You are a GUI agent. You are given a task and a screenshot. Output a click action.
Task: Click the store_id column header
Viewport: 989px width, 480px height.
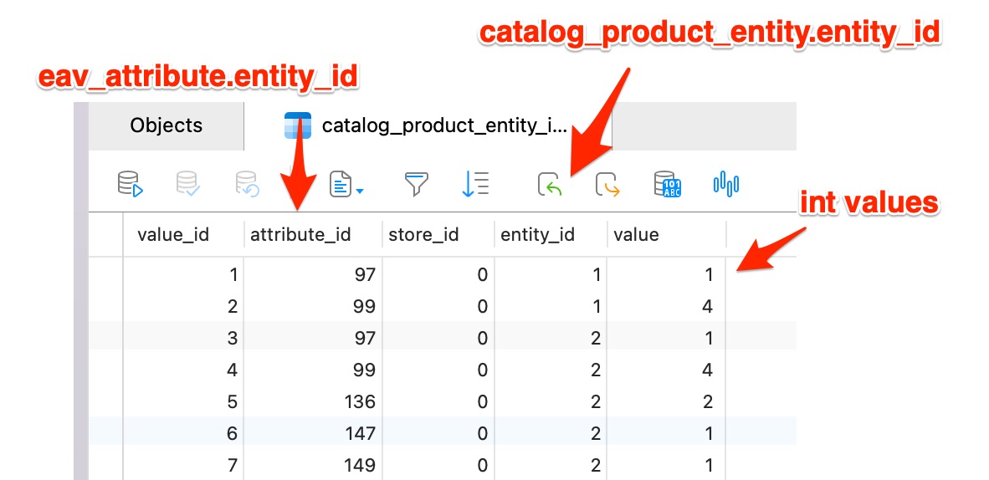click(x=423, y=235)
